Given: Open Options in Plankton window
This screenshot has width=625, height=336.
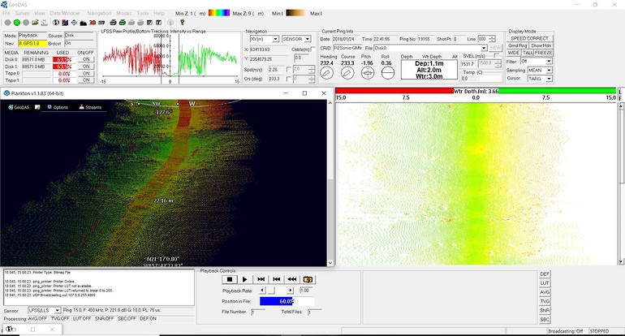Looking at the screenshot, I should 58,107.
